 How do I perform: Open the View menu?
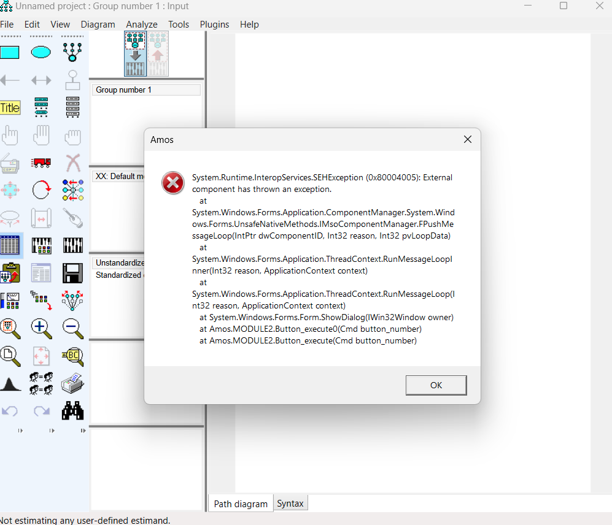pos(60,25)
